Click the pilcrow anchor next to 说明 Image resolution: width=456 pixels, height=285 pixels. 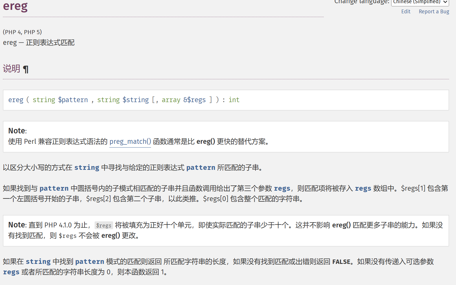[25, 69]
